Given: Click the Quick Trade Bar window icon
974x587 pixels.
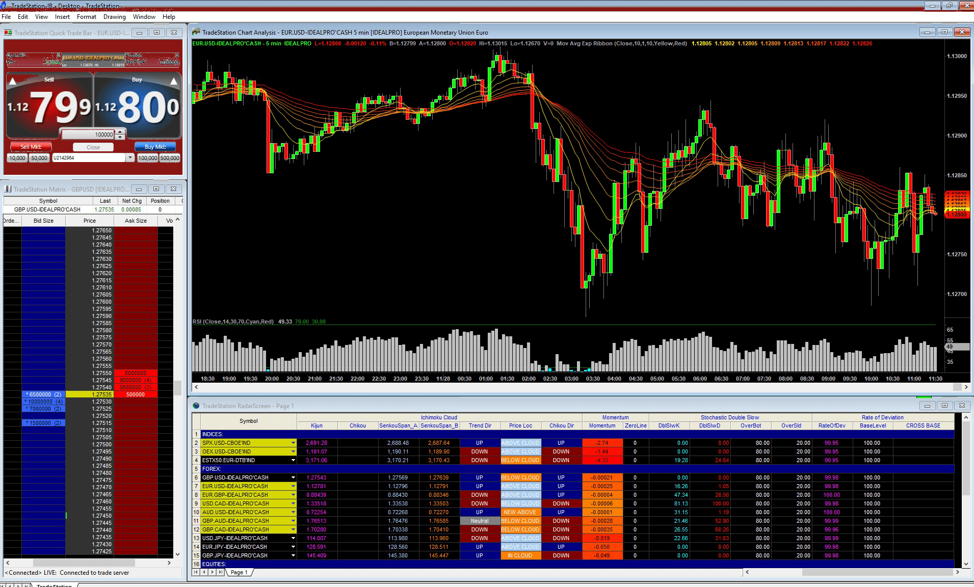Looking at the screenshot, I should point(8,33).
